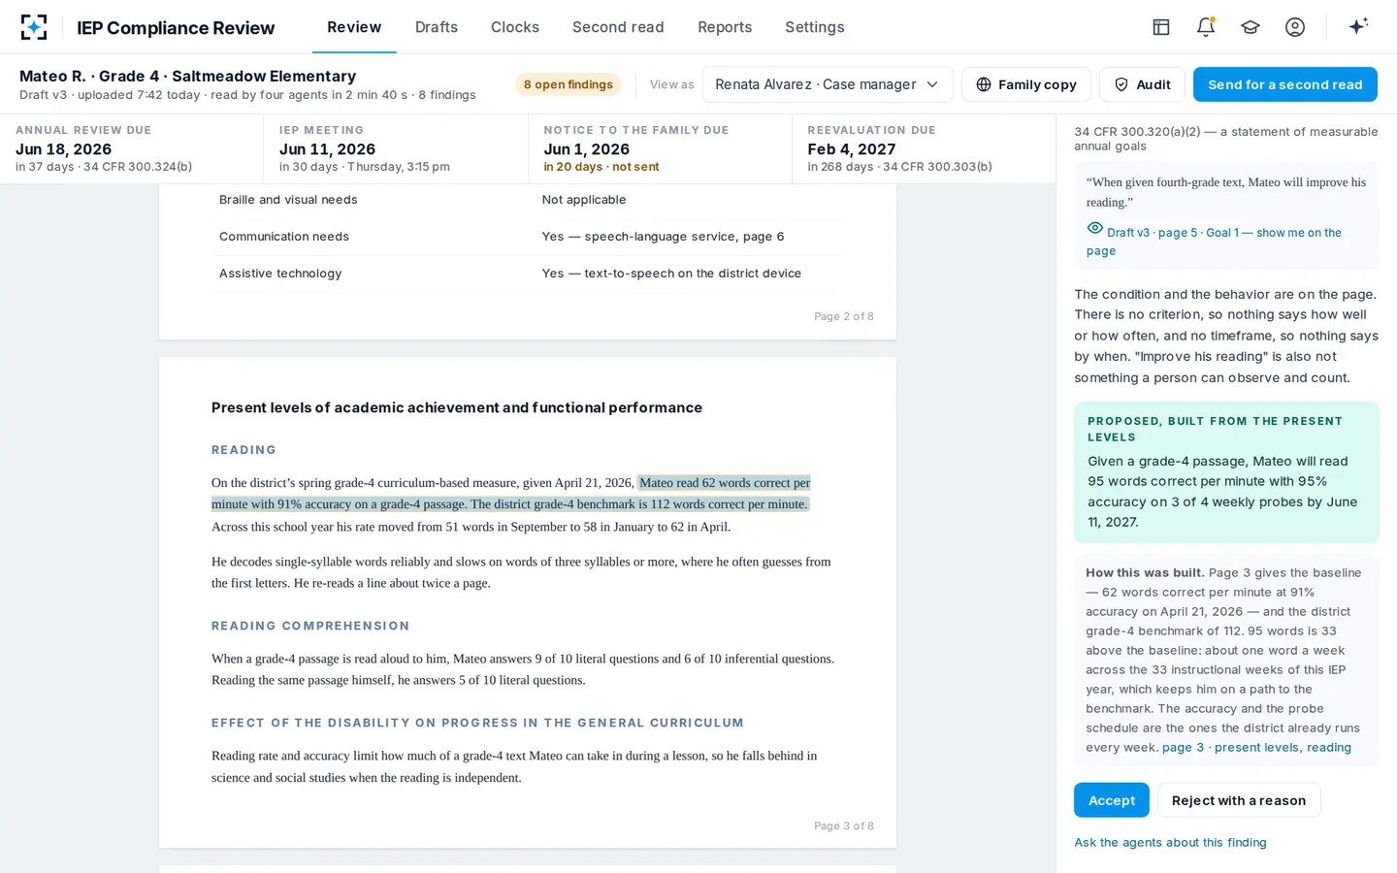
Task: Click the 'in 20 days · not sent' status text
Action: tap(601, 167)
